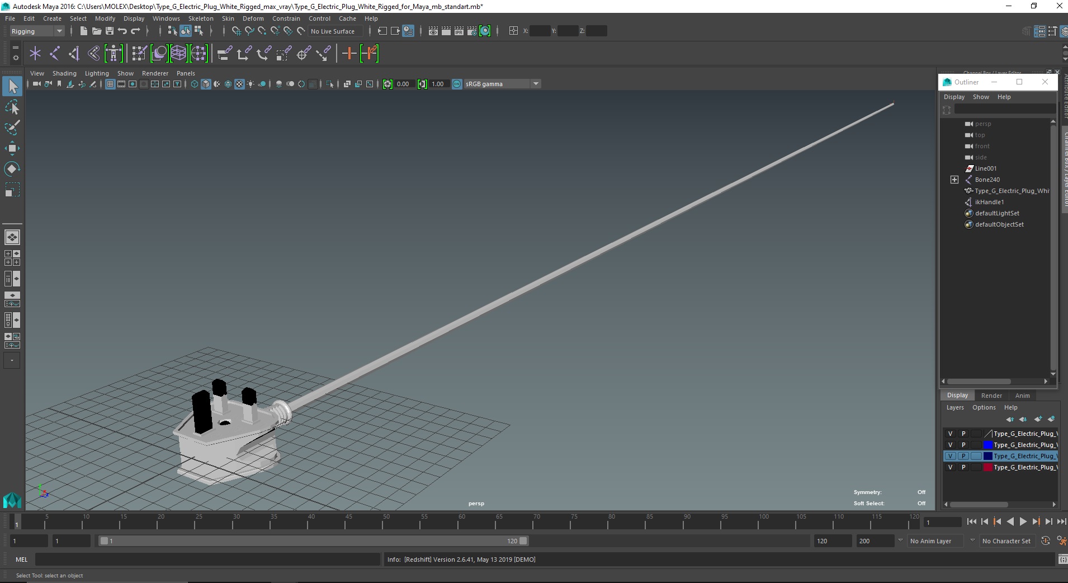Select the Paint selection tool

coord(12,127)
